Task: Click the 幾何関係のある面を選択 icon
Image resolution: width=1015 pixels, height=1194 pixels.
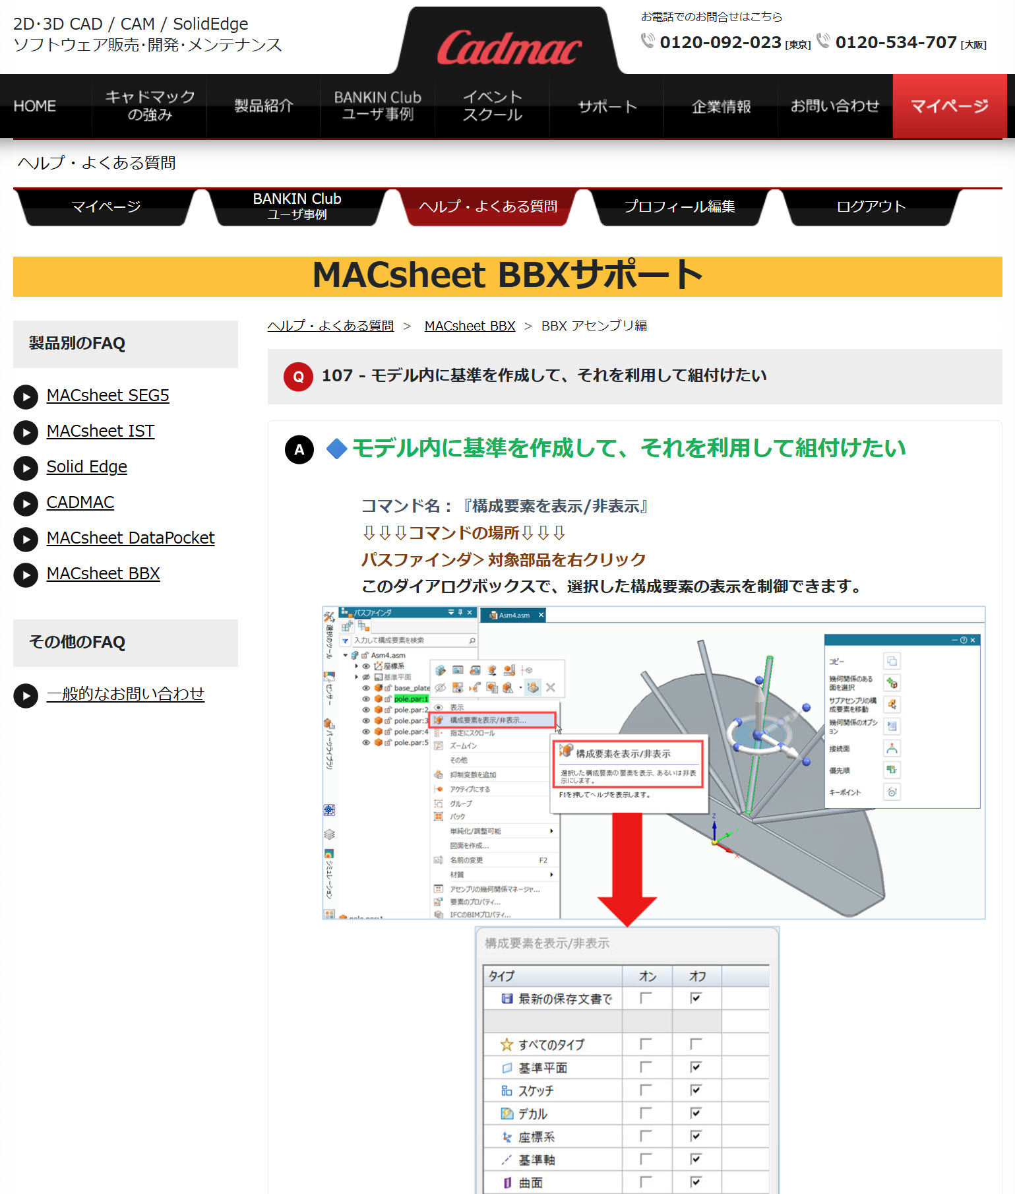Action: [x=892, y=683]
